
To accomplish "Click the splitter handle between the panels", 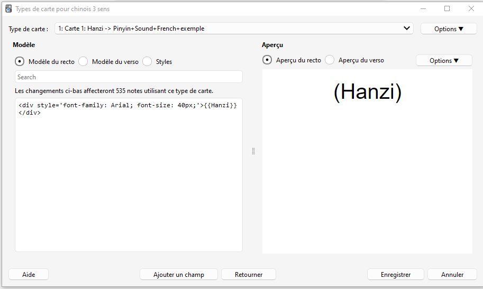I will coord(253,151).
